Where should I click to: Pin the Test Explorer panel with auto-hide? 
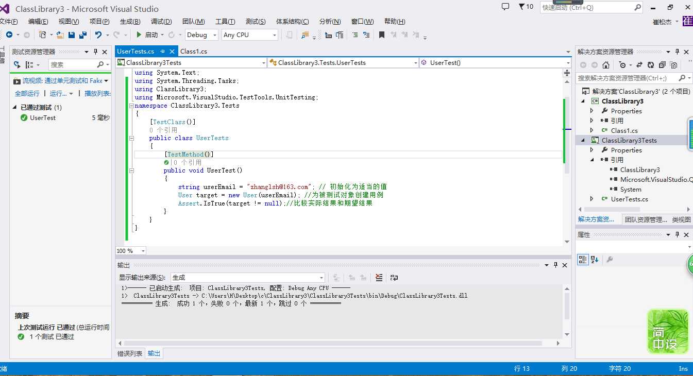click(x=95, y=52)
